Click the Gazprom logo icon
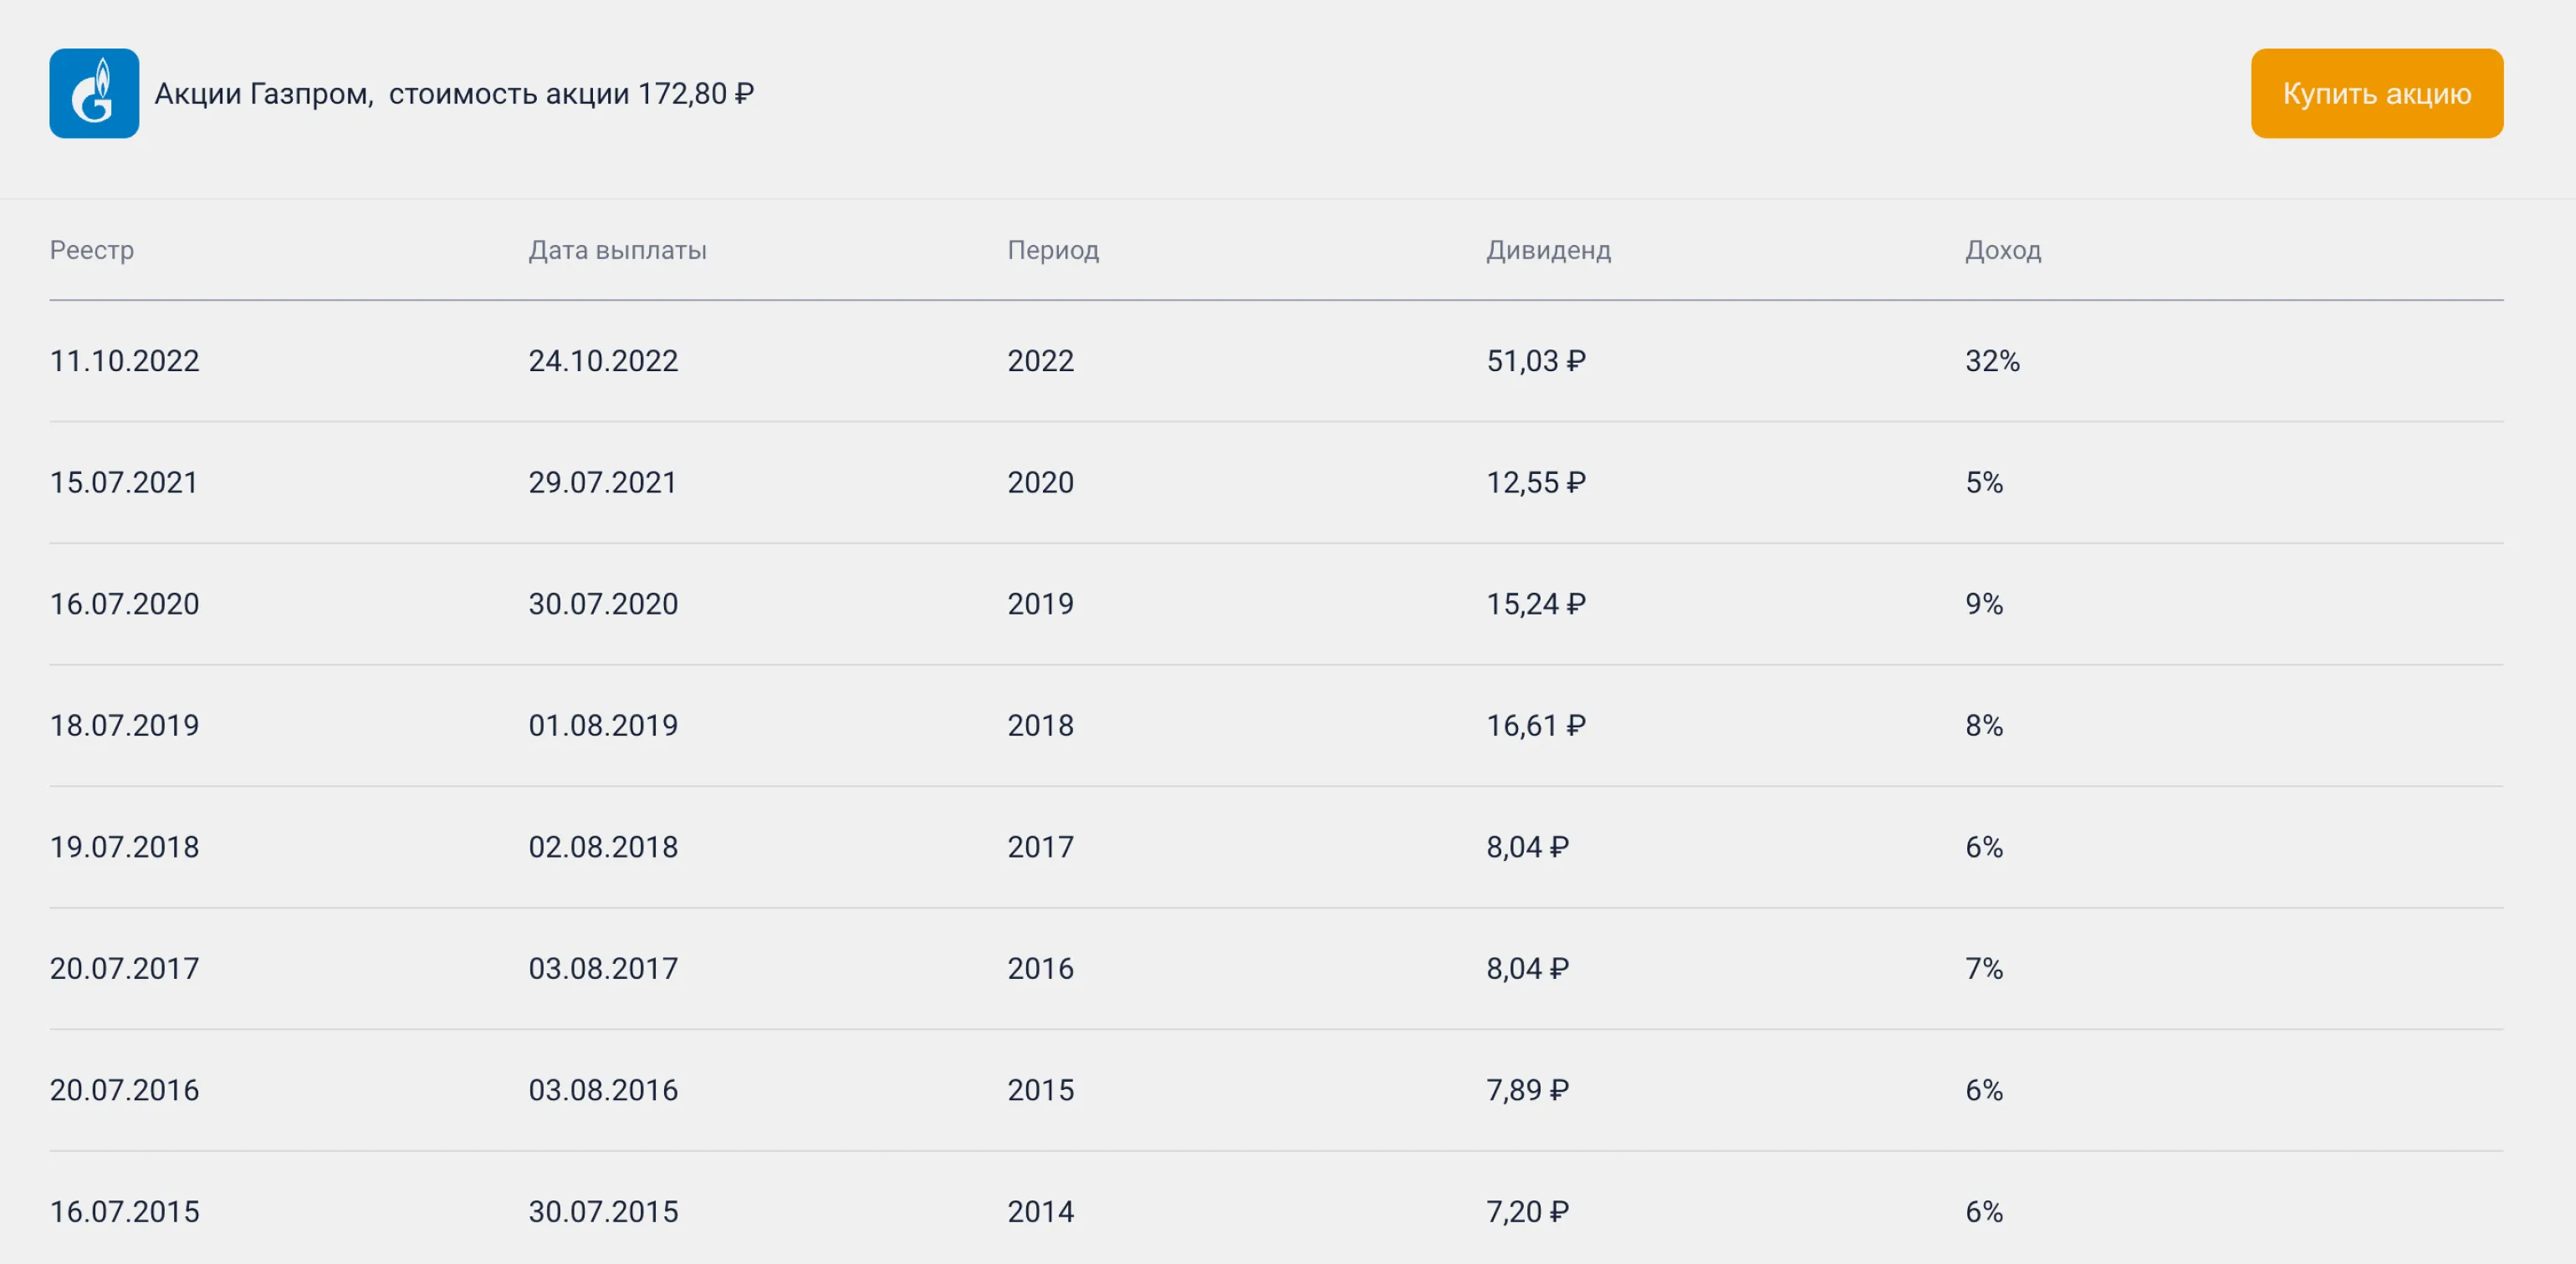Screen dimensions: 2576x1264 pyautogui.click(x=94, y=93)
